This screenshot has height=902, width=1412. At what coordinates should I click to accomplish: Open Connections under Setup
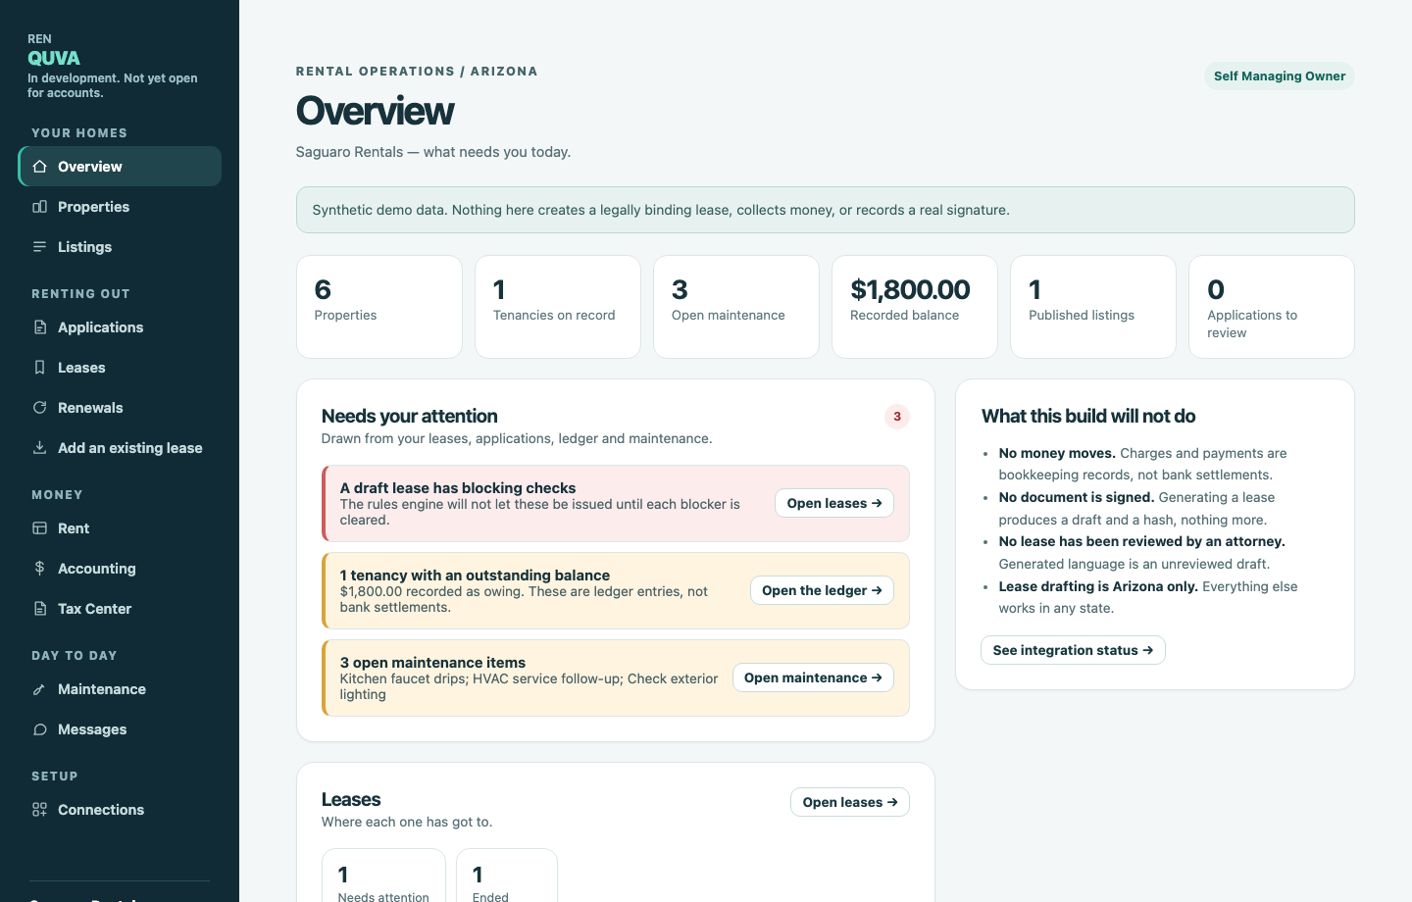click(120, 810)
